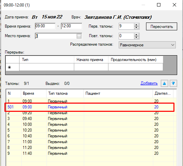Open the place browse ellipsis button
183x166 pixels.
[x=79, y=36]
